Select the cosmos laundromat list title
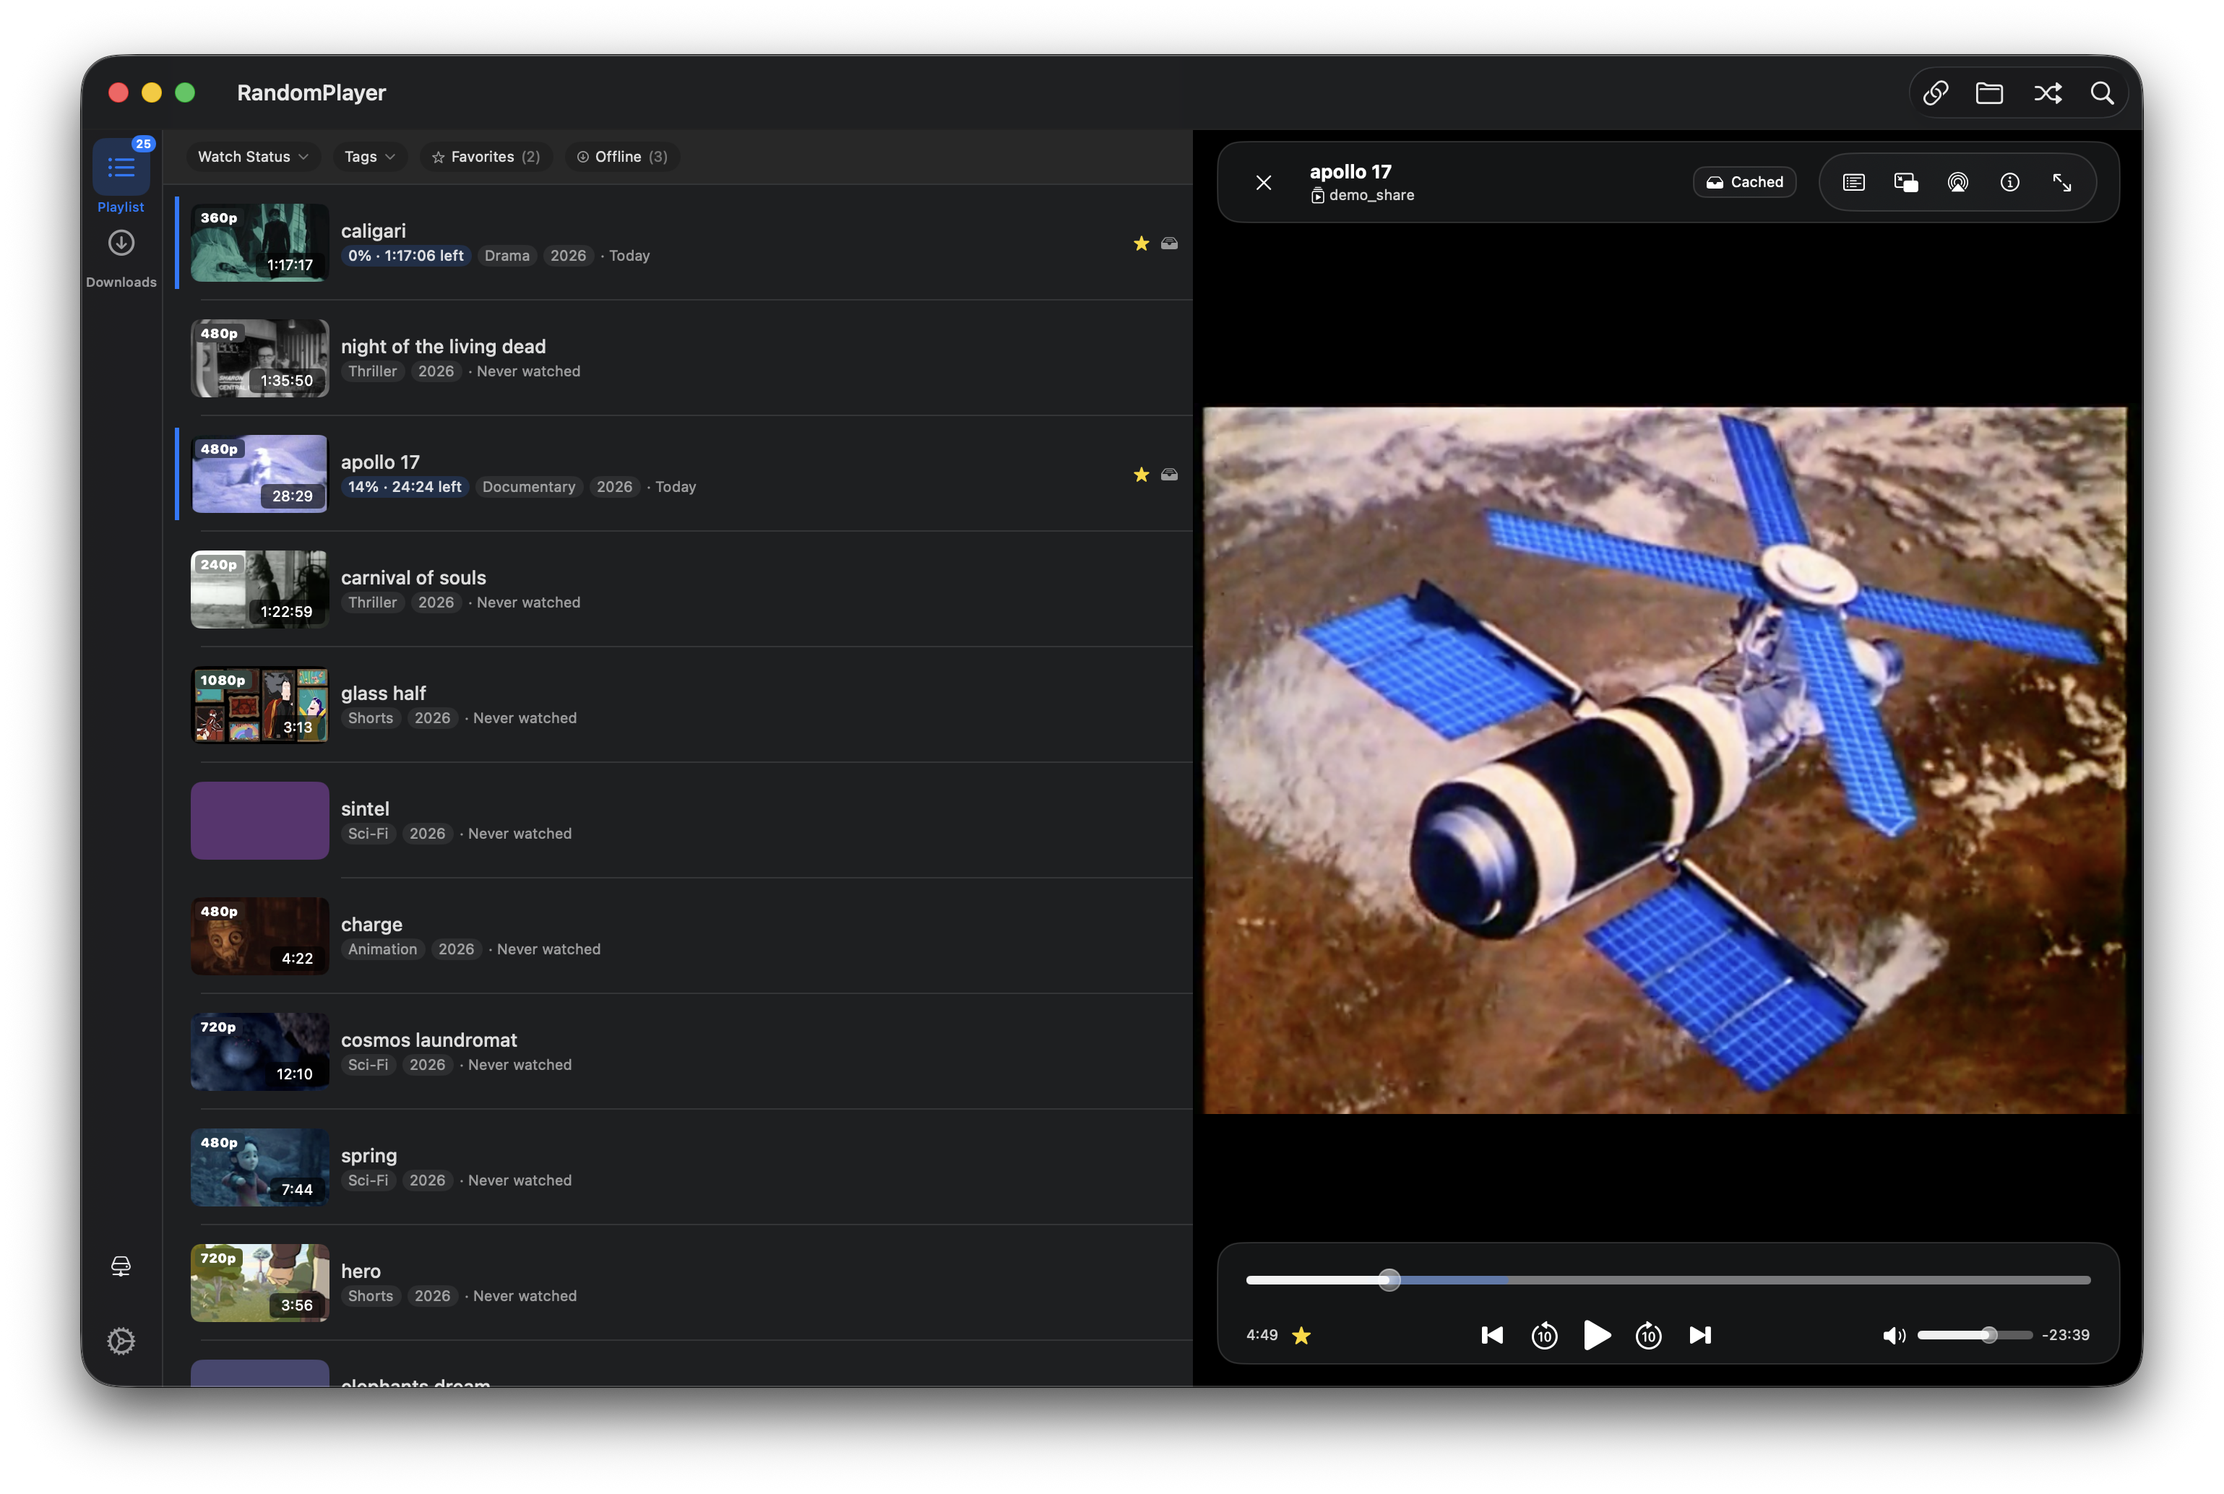Screen dimensions: 2224x1494 (428, 1040)
